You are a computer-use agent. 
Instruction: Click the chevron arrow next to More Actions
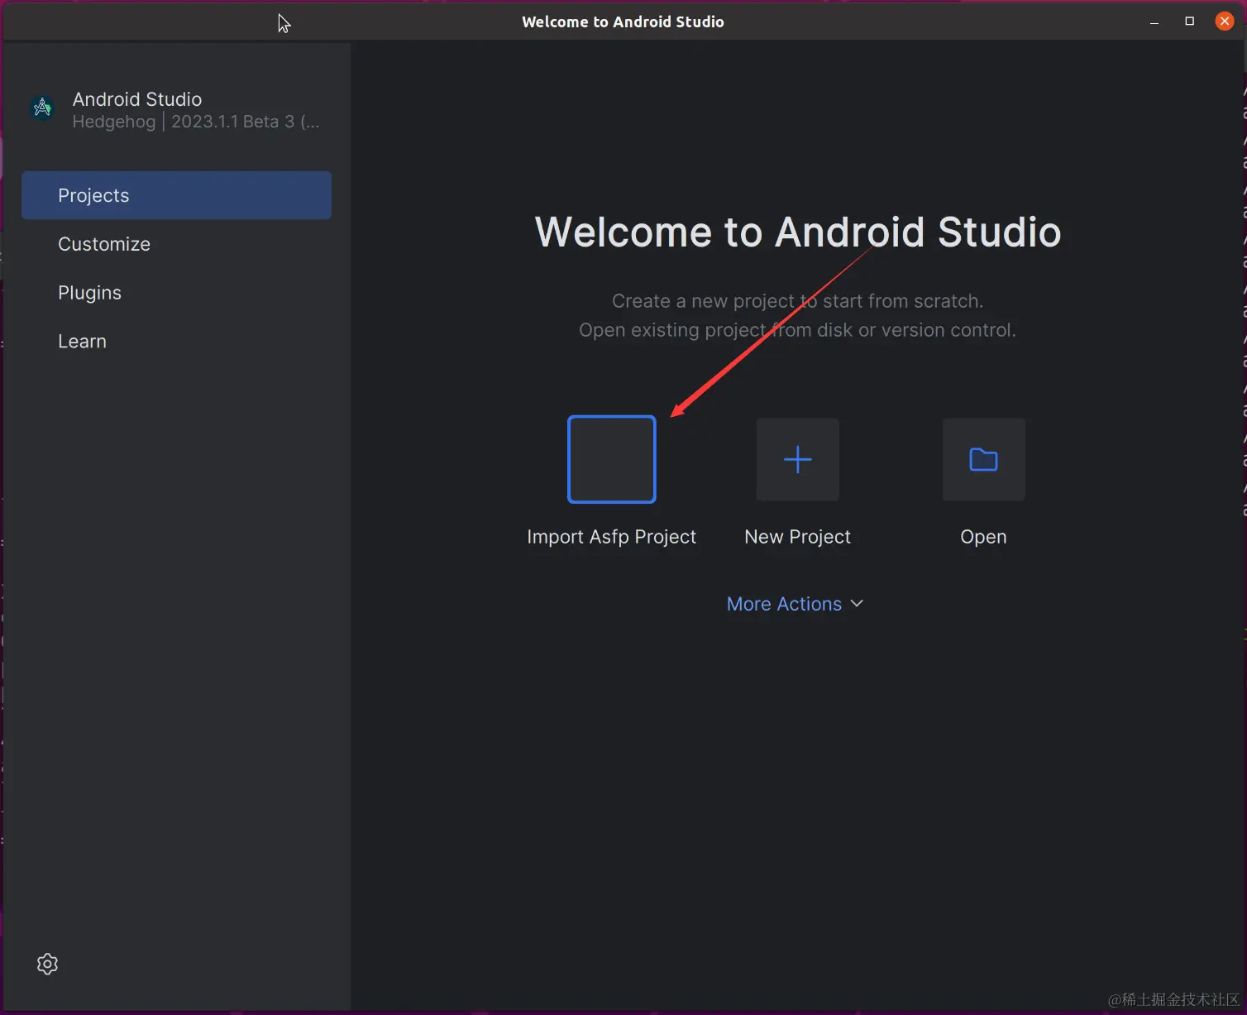click(x=857, y=604)
